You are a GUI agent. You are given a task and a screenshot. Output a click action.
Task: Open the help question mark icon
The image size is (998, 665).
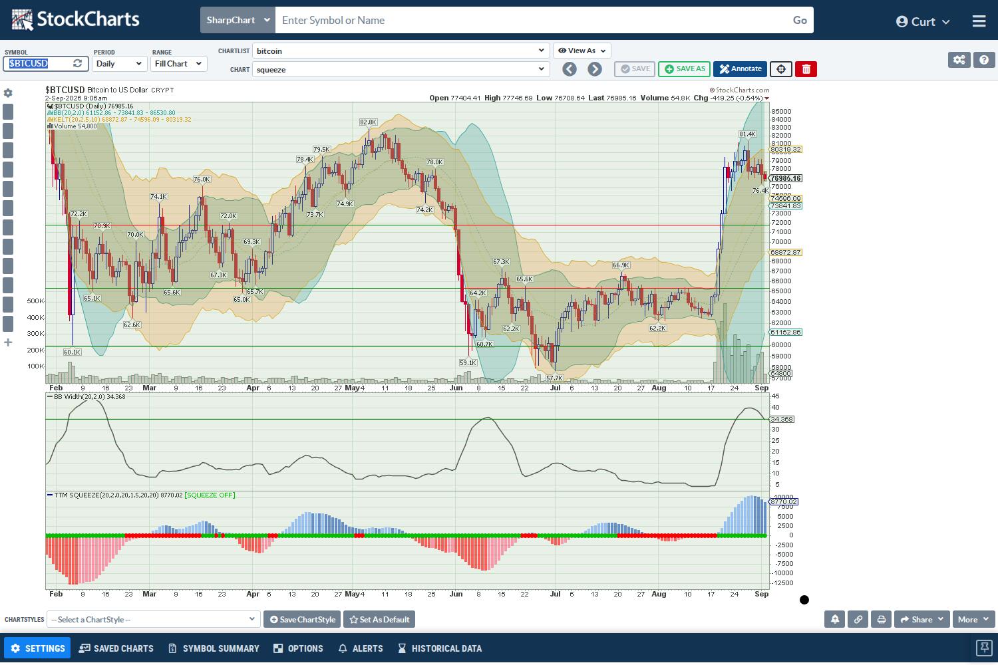[984, 60]
